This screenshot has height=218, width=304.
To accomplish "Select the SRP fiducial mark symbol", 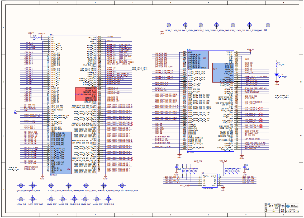I will pyautogui.click(x=268, y=25).
